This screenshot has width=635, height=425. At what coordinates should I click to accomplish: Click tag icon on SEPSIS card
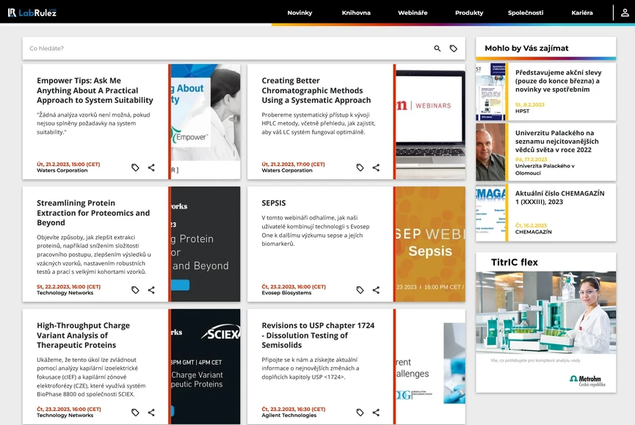coord(360,290)
